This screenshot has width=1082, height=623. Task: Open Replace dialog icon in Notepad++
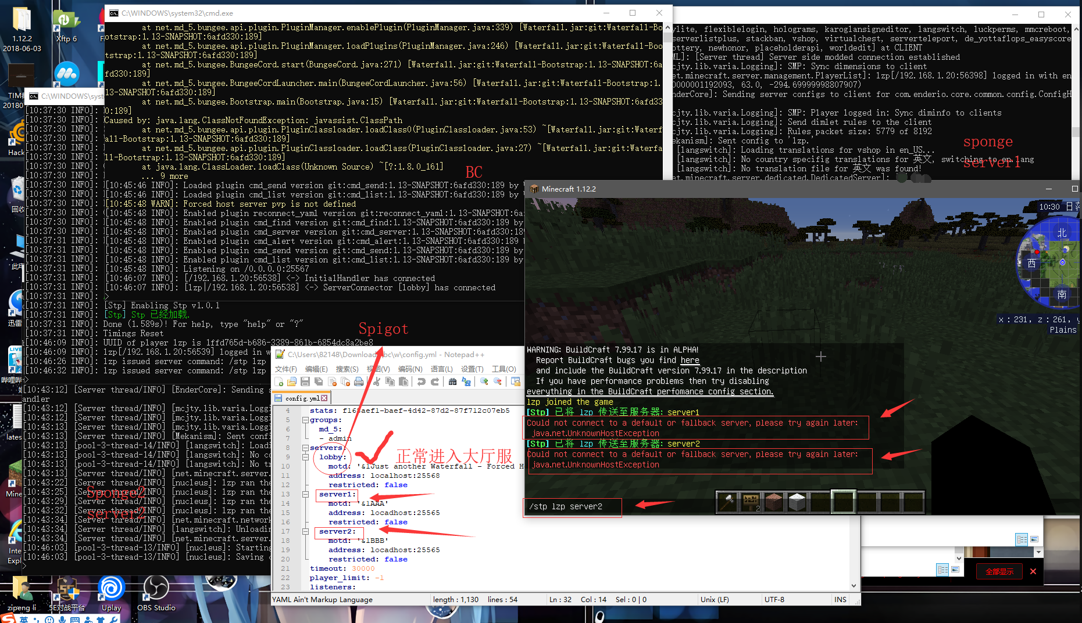pyautogui.click(x=466, y=381)
